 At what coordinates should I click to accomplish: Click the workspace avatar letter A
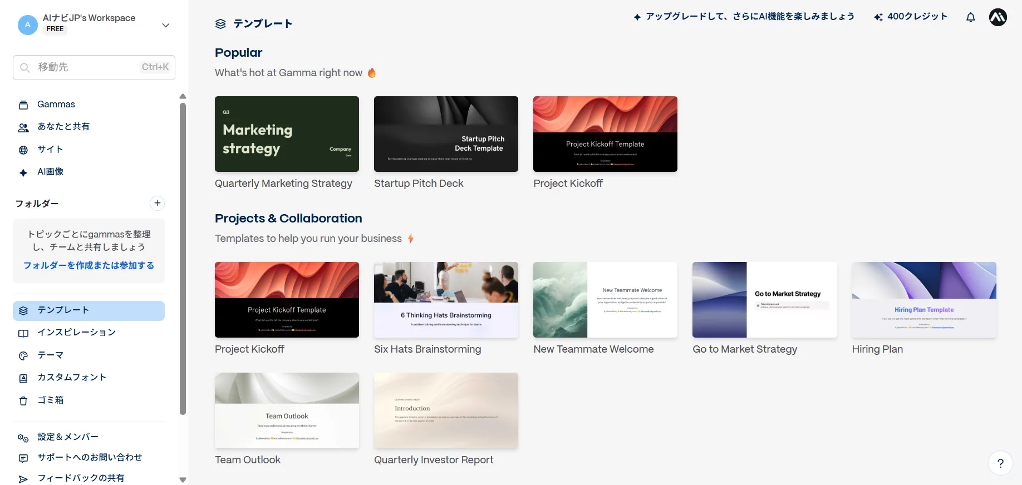pyautogui.click(x=28, y=25)
